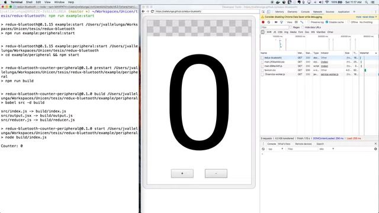Open the Help menu
The width and height of the screenshot is (379, 213).
[71, 2]
